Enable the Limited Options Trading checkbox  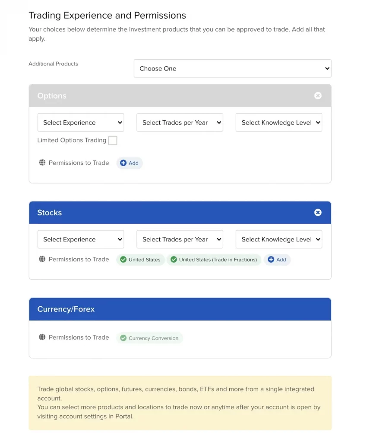click(x=113, y=141)
